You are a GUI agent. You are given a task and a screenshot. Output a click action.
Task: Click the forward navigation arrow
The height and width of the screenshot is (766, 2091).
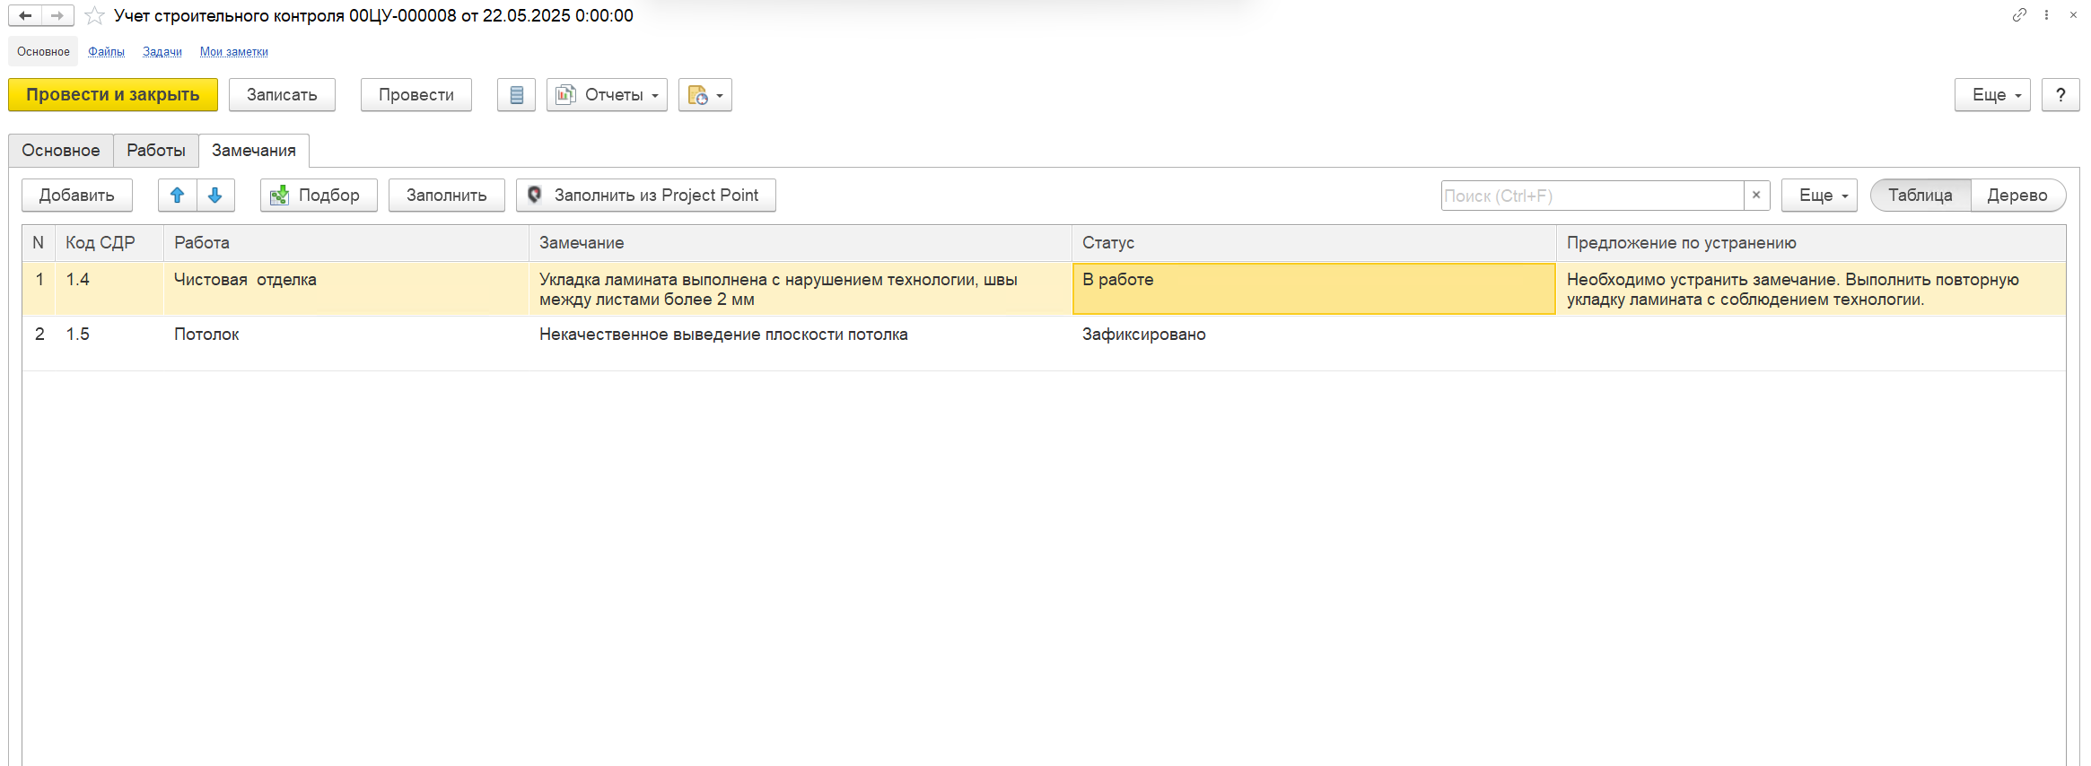57,15
